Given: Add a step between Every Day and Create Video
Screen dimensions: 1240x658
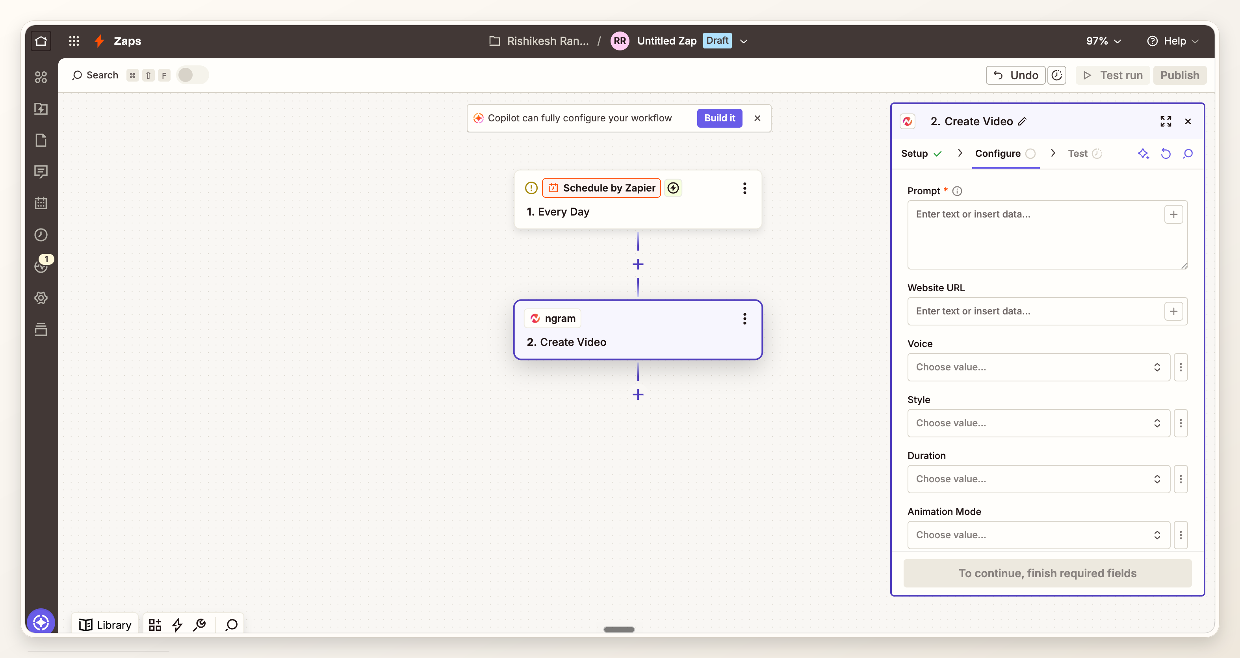Looking at the screenshot, I should 638,264.
